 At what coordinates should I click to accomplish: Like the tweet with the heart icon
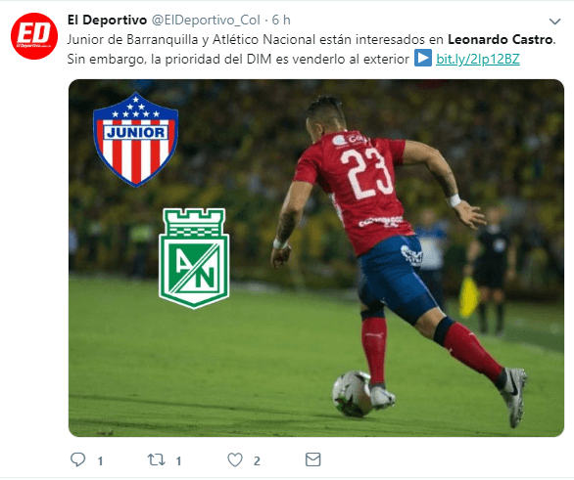click(x=235, y=459)
